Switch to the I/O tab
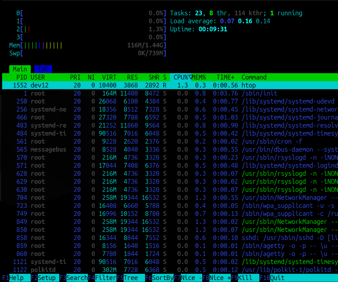 (x=43, y=69)
